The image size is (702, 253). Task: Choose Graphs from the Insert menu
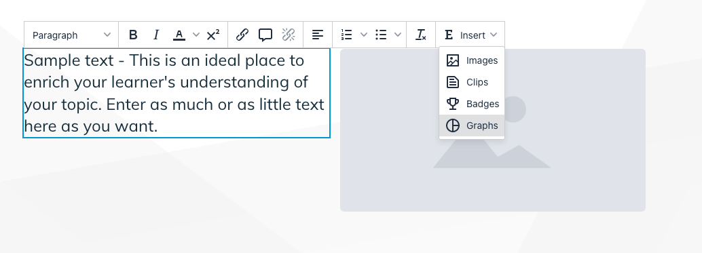pos(472,125)
